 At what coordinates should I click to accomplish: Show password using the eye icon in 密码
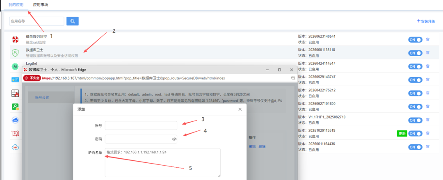(x=174, y=139)
